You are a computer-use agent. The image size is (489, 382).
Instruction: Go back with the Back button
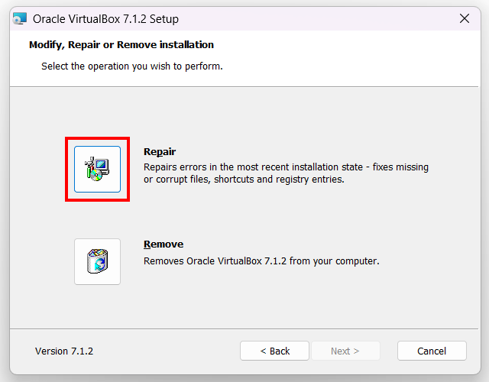tap(274, 351)
